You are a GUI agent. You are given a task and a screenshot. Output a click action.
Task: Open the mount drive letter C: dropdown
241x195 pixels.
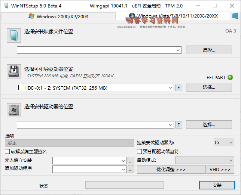[x=224, y=142]
